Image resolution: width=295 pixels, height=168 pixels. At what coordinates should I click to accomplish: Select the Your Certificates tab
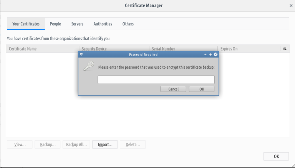tap(26, 24)
